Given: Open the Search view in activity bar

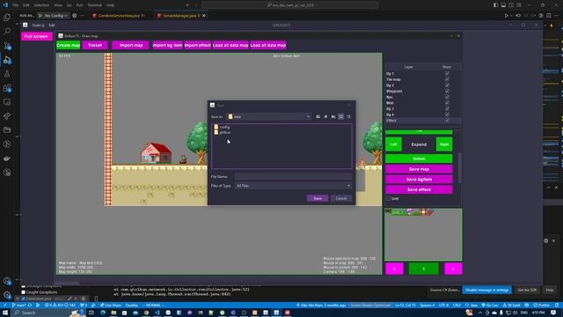Looking at the screenshot, I should click(x=7, y=32).
